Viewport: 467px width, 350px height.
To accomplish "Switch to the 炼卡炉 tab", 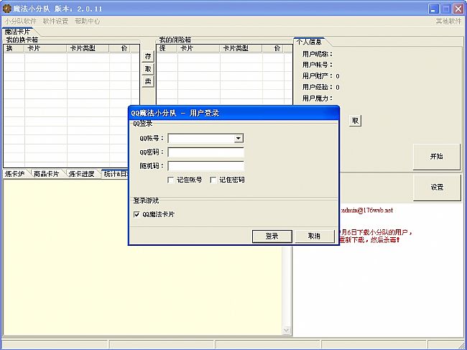I will pyautogui.click(x=15, y=174).
